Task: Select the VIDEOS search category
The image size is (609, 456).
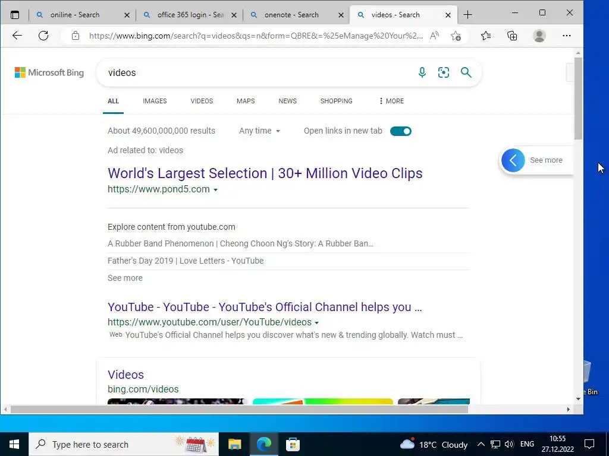Action: (x=202, y=101)
